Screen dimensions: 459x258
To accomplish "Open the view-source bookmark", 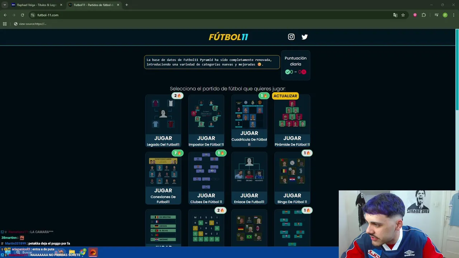I will coord(30,24).
